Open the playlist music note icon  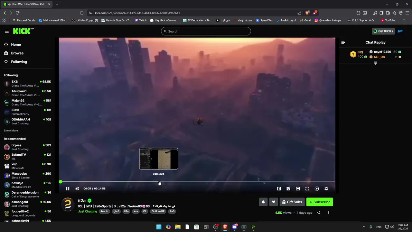coord(375,13)
